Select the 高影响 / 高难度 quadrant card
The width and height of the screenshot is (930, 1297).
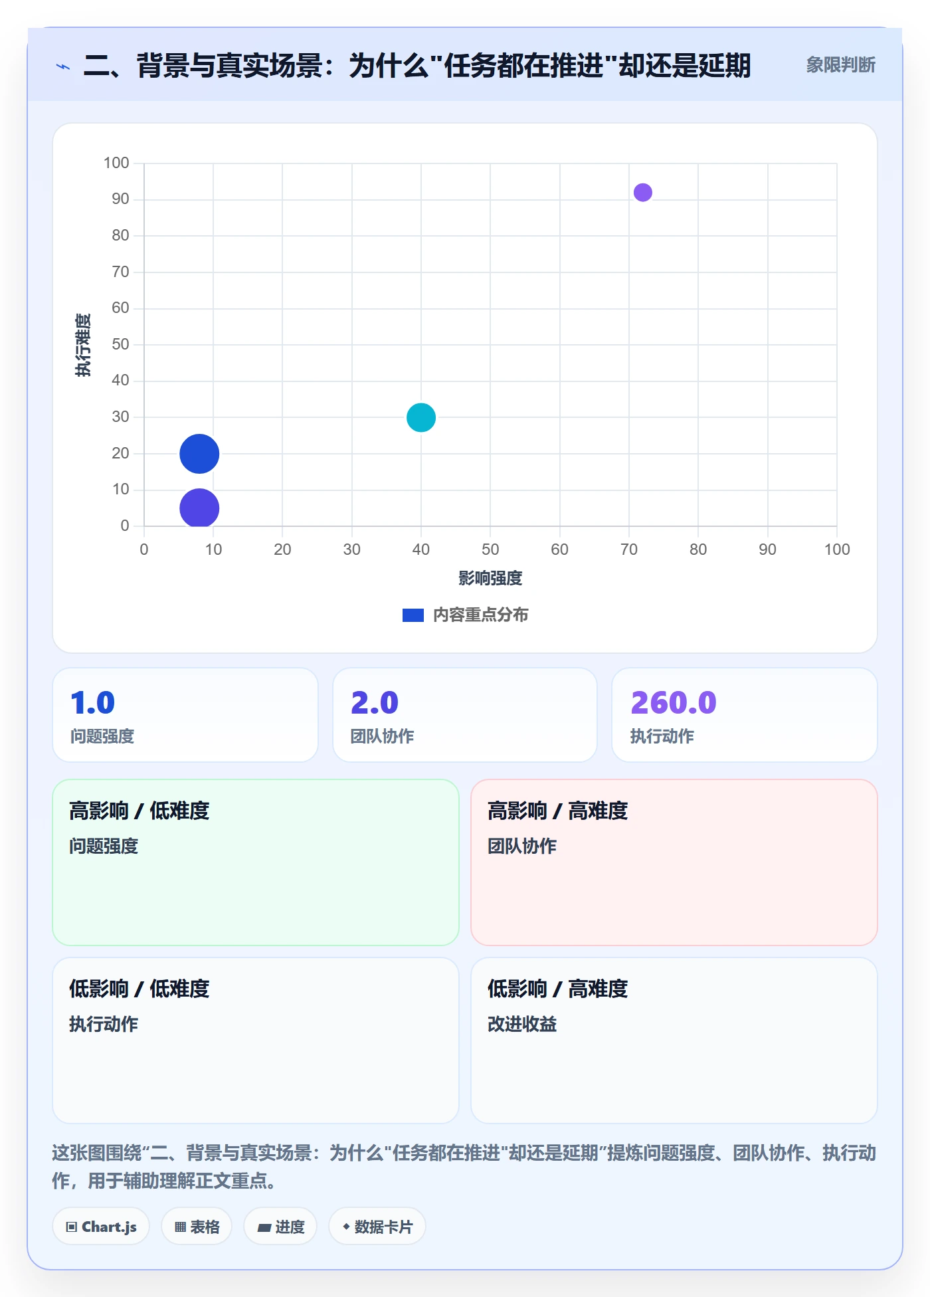pos(674,862)
